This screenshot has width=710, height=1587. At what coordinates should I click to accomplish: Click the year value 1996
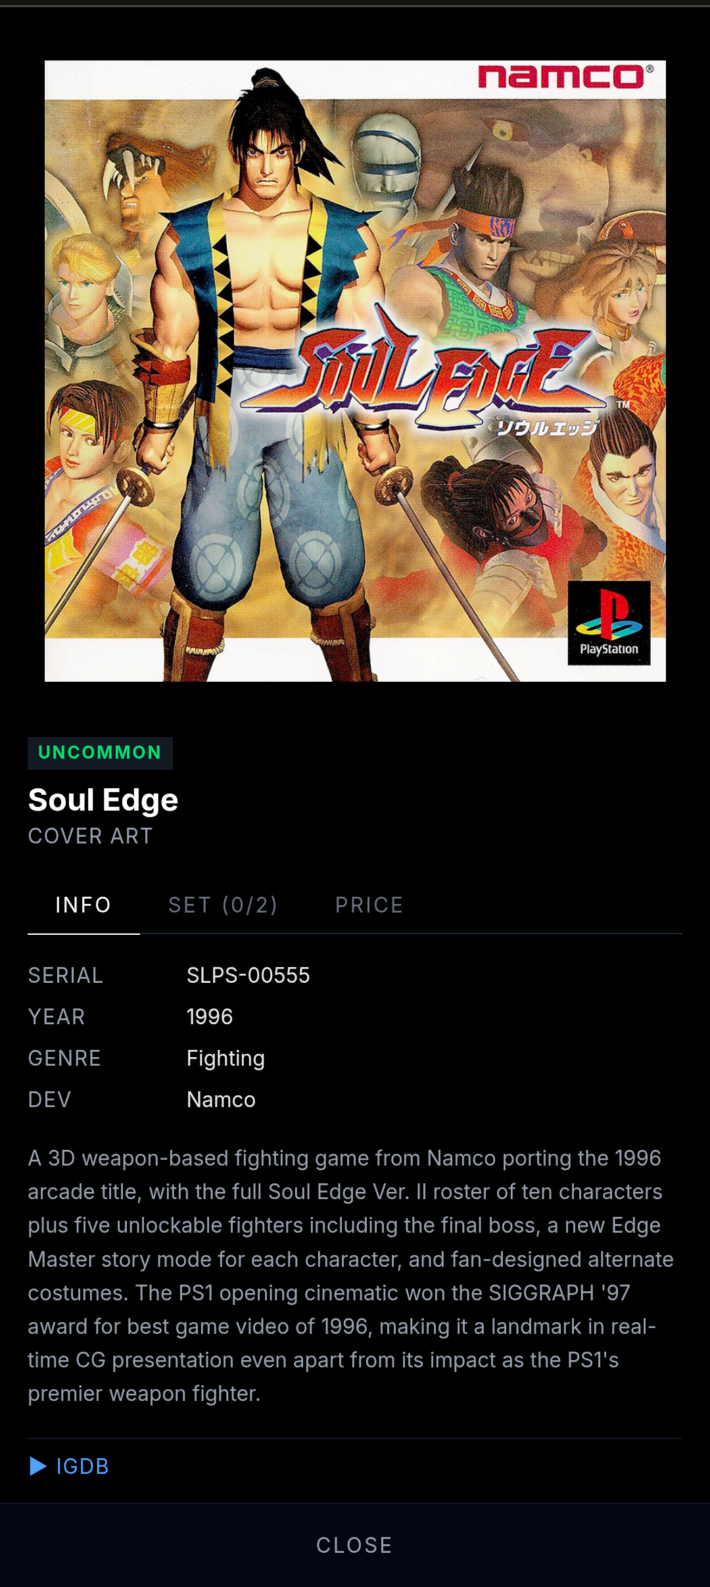(210, 1017)
